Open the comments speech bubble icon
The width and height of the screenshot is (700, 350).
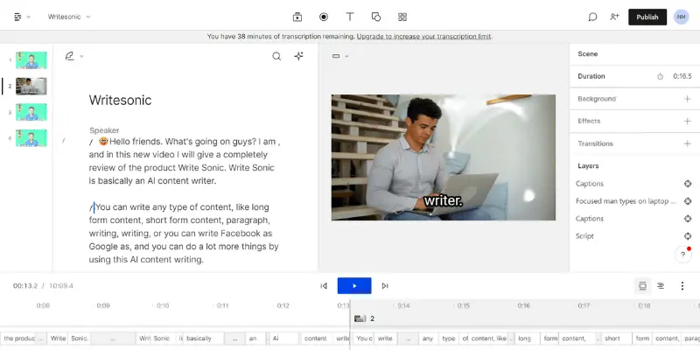tap(592, 17)
